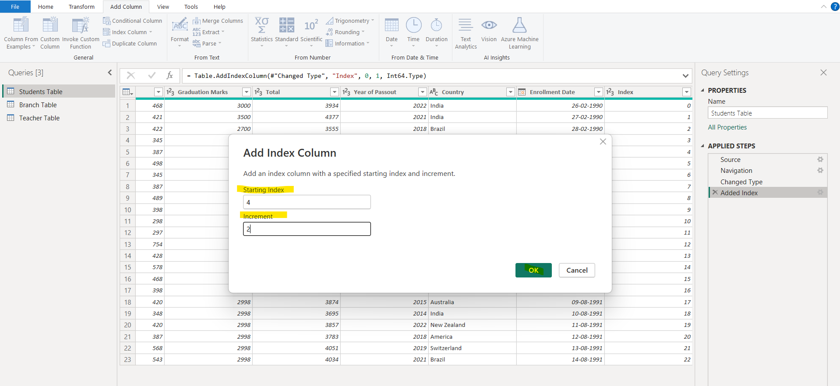Viewport: 840px width, 386px height.
Task: Click the Starting Index input field
Action: (307, 202)
